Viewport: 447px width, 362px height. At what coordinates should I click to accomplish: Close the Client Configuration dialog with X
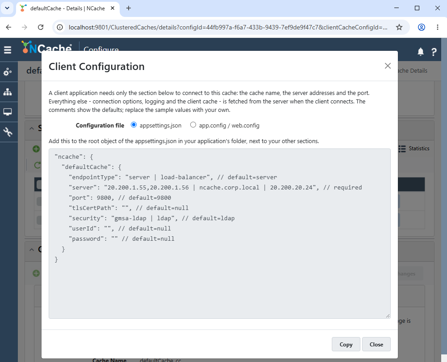point(388,66)
